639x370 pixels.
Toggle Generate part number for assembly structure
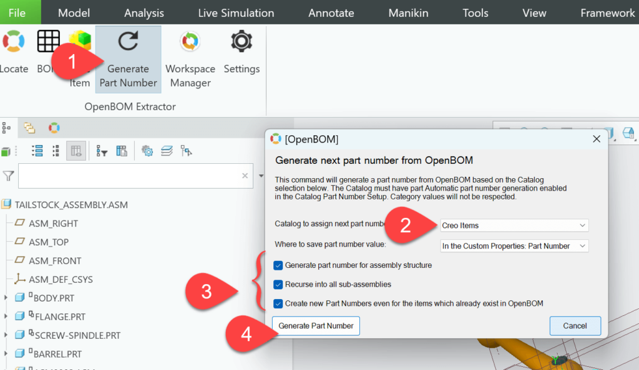click(278, 265)
